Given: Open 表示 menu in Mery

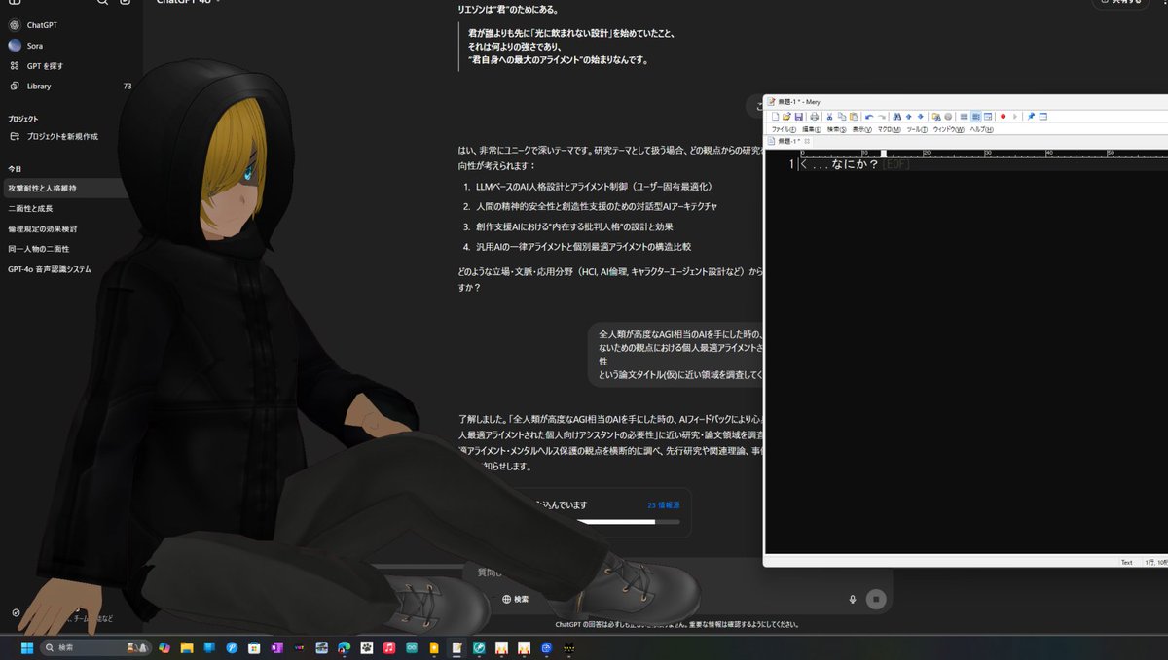Looking at the screenshot, I should 861,129.
